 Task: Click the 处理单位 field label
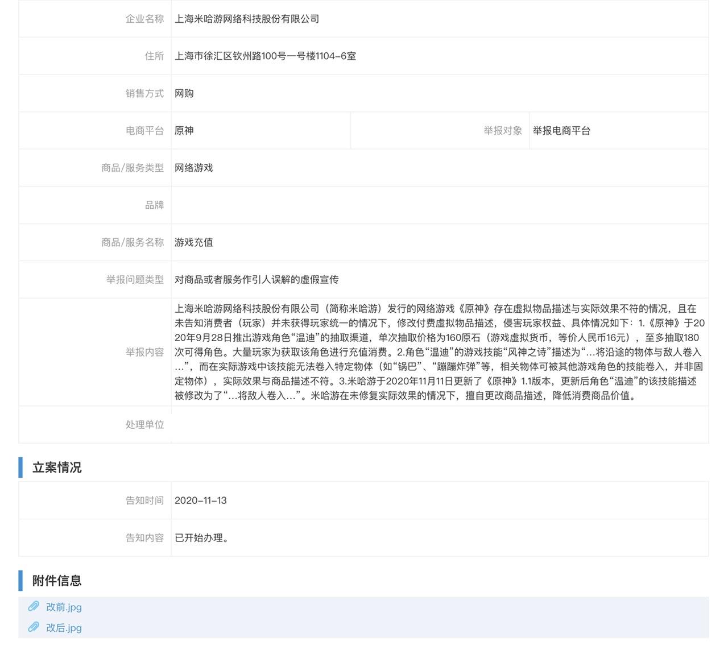click(144, 424)
